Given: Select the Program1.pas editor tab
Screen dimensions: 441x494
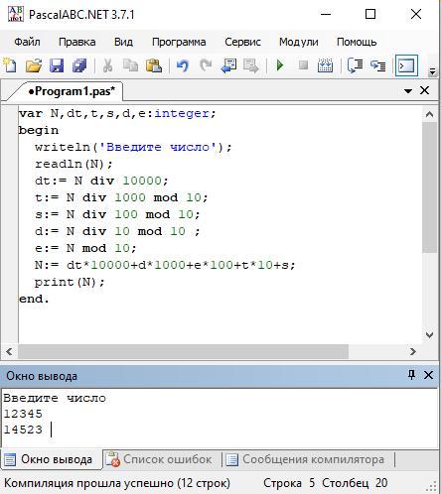Looking at the screenshot, I should pyautogui.click(x=72, y=91).
